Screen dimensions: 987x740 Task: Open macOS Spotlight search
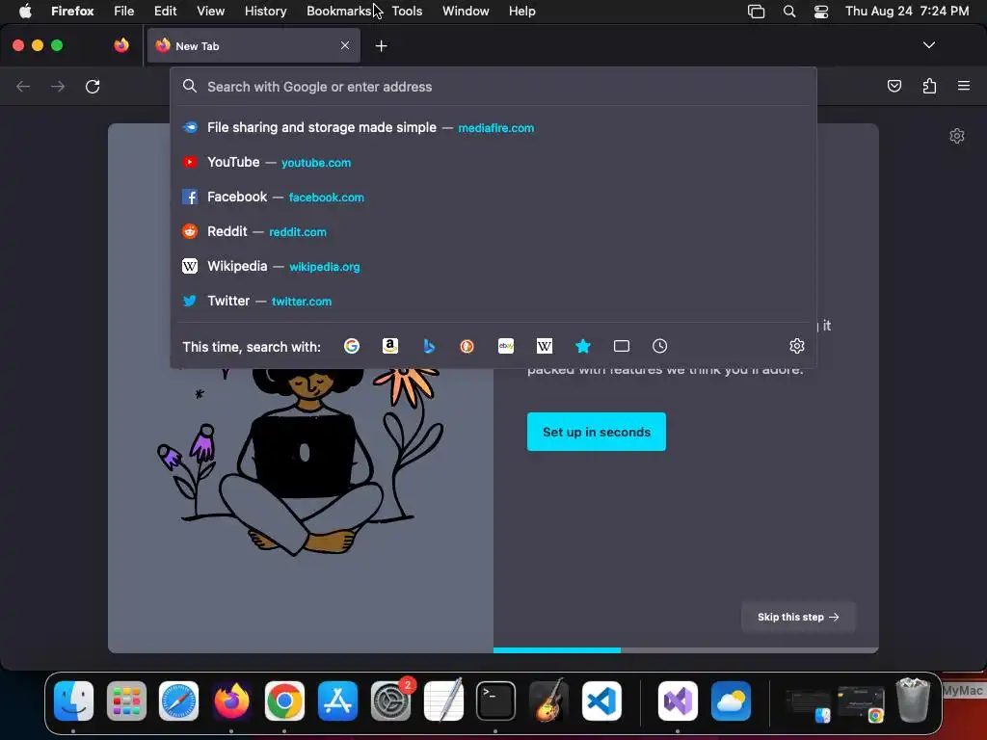(x=788, y=11)
